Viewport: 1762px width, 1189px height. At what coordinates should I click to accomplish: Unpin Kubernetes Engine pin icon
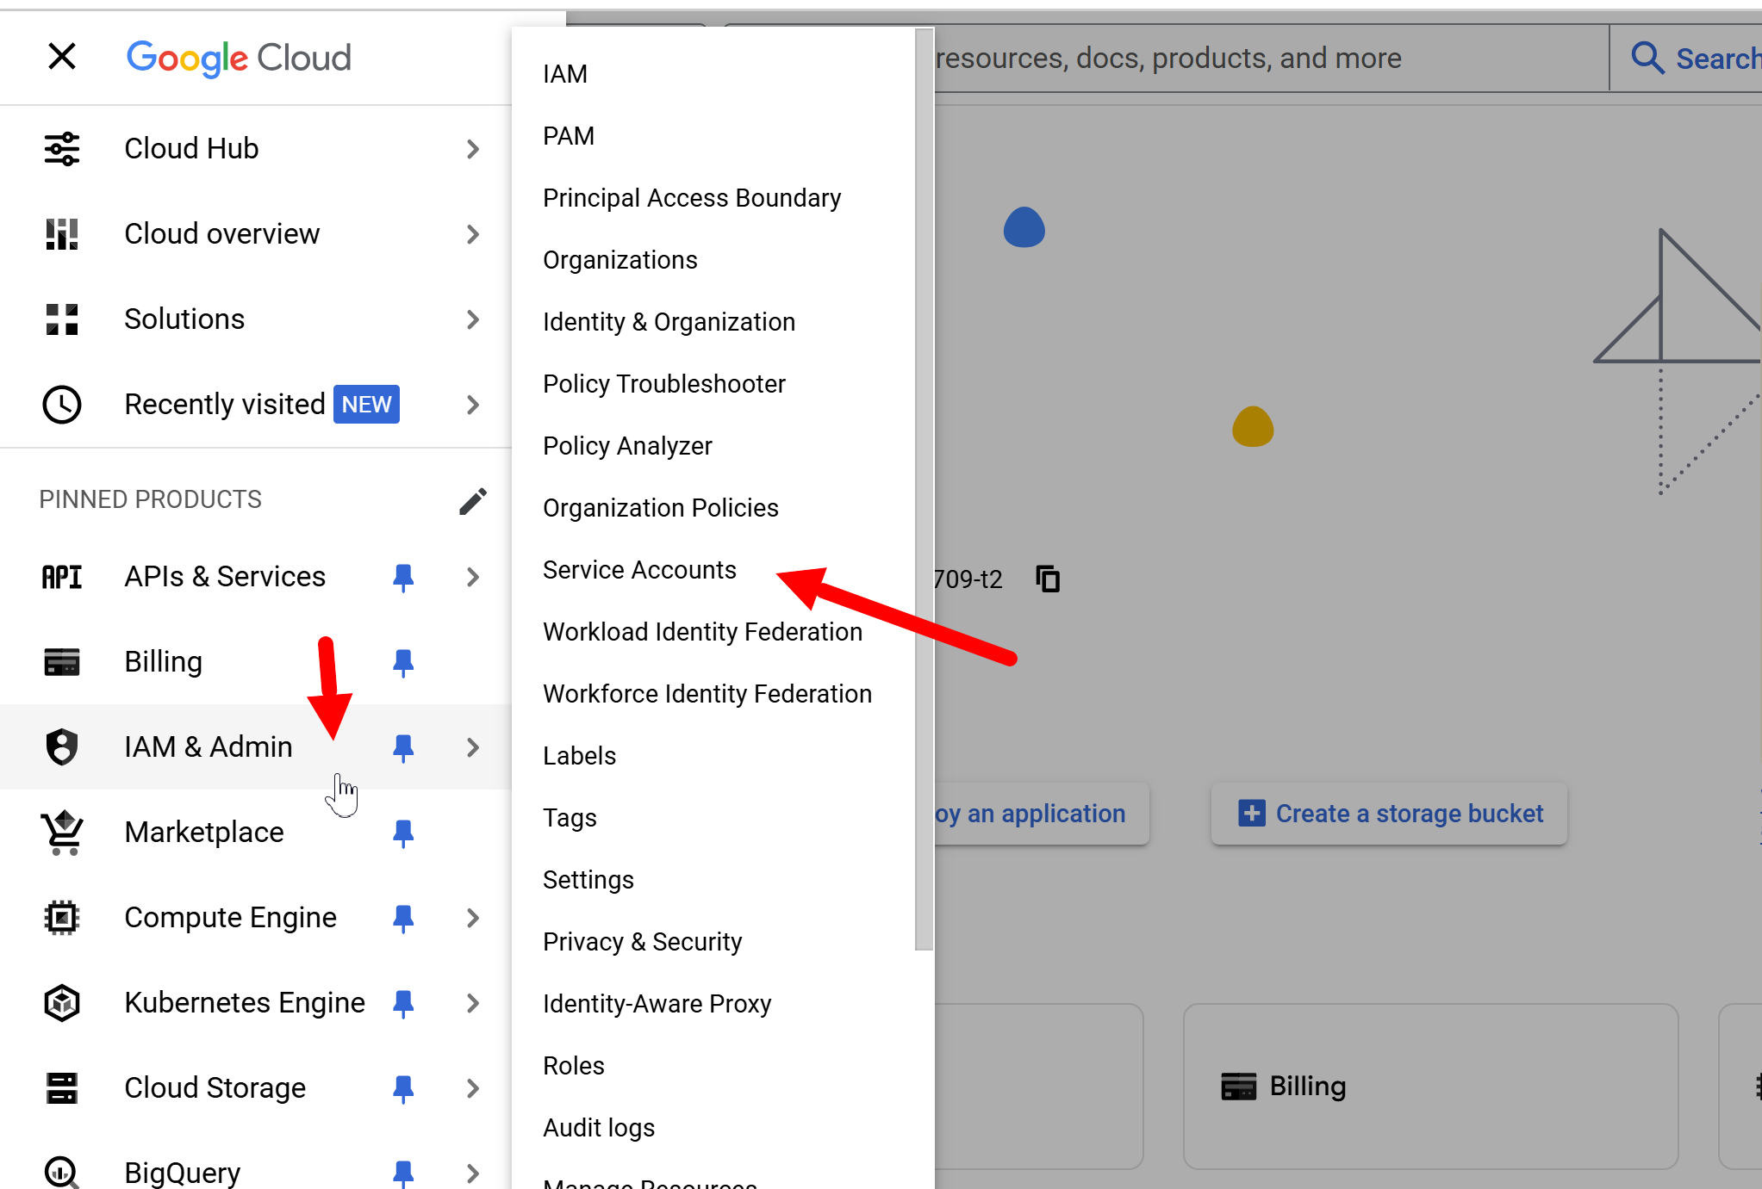coord(403,1003)
